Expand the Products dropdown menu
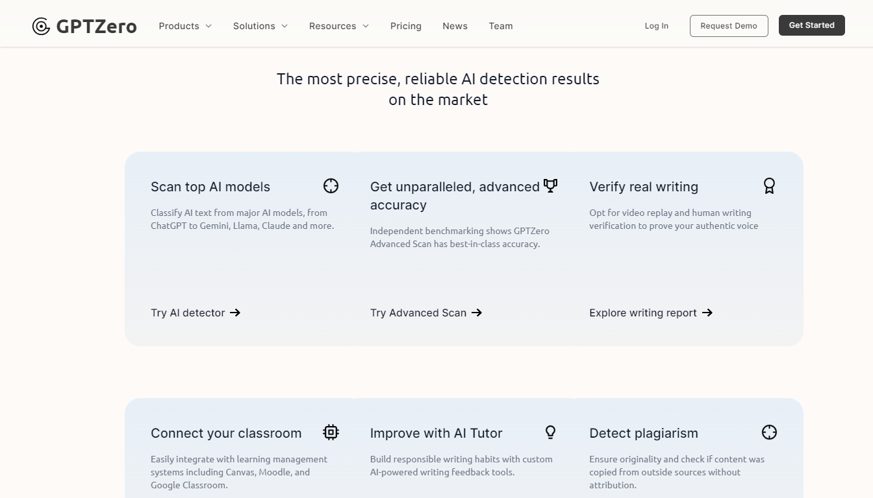Image resolution: width=873 pixels, height=498 pixels. click(185, 26)
